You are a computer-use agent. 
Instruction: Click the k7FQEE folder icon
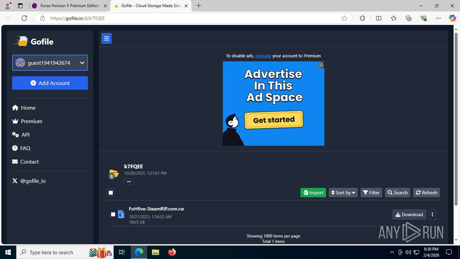pos(114,174)
